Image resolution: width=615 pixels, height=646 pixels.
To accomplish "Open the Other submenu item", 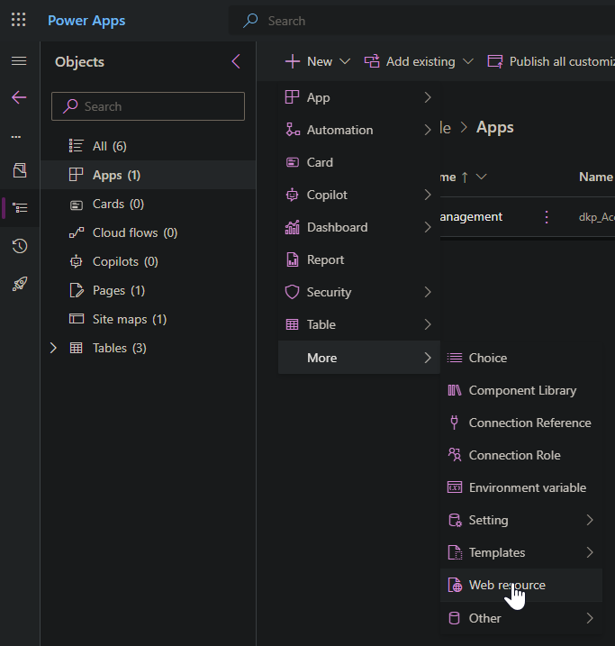I will pos(521,618).
